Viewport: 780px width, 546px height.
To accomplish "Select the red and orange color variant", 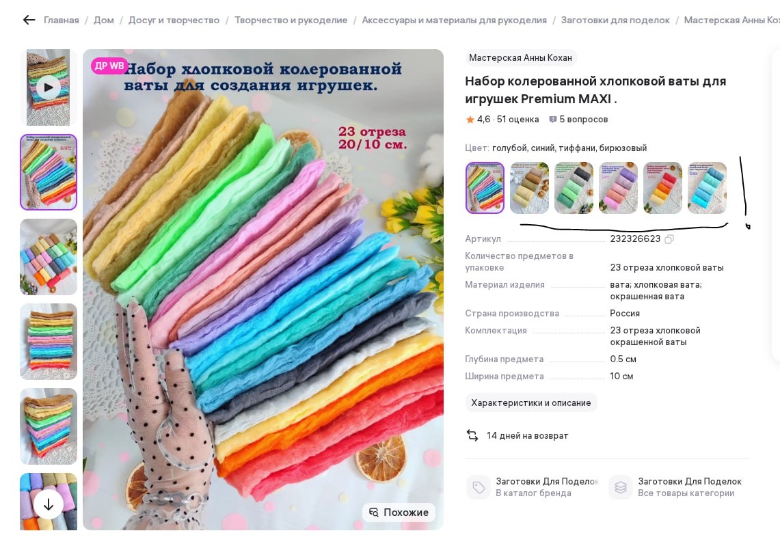I will click(x=662, y=188).
